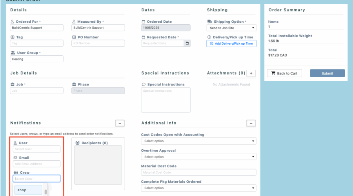This screenshot has width=353, height=196.
Task: Click the Measured By person icon
Action: tap(74, 22)
